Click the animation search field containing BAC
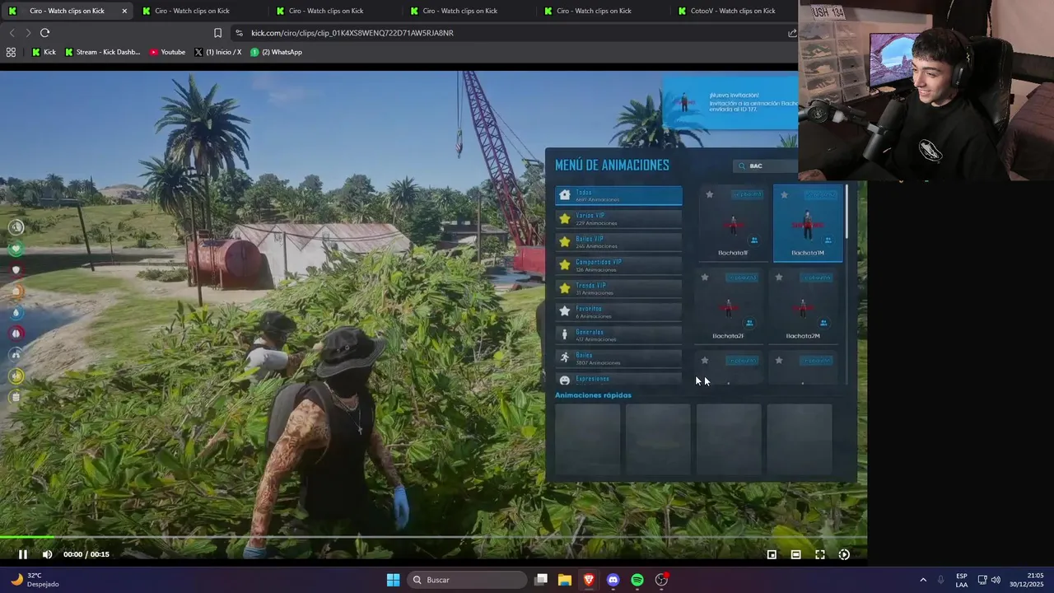The image size is (1054, 593). (766, 166)
